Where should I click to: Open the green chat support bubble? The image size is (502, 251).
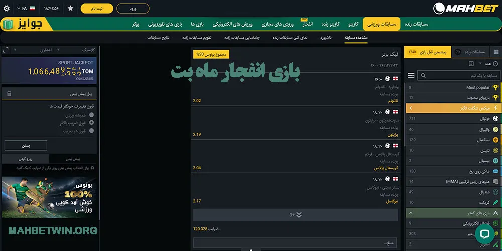pos(484,234)
